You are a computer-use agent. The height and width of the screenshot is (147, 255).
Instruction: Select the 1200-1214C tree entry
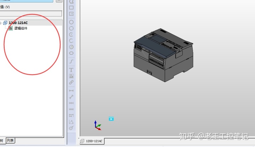pos(18,23)
